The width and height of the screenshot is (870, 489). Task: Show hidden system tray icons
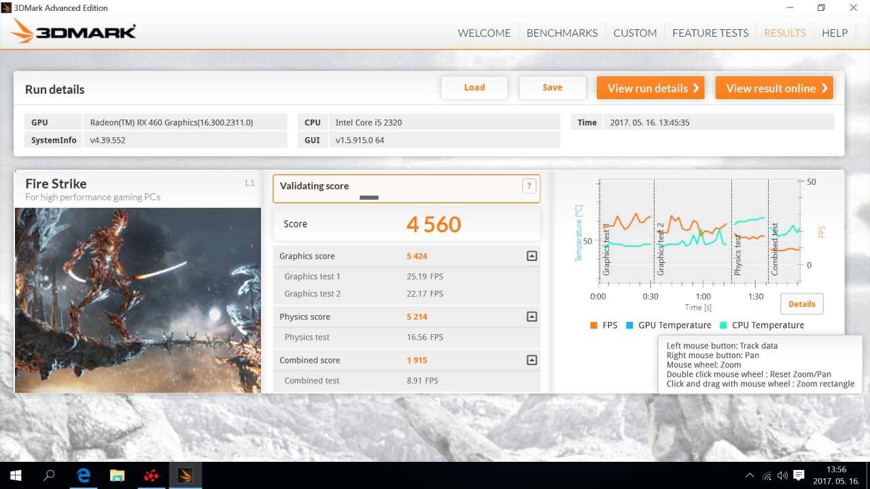point(750,476)
